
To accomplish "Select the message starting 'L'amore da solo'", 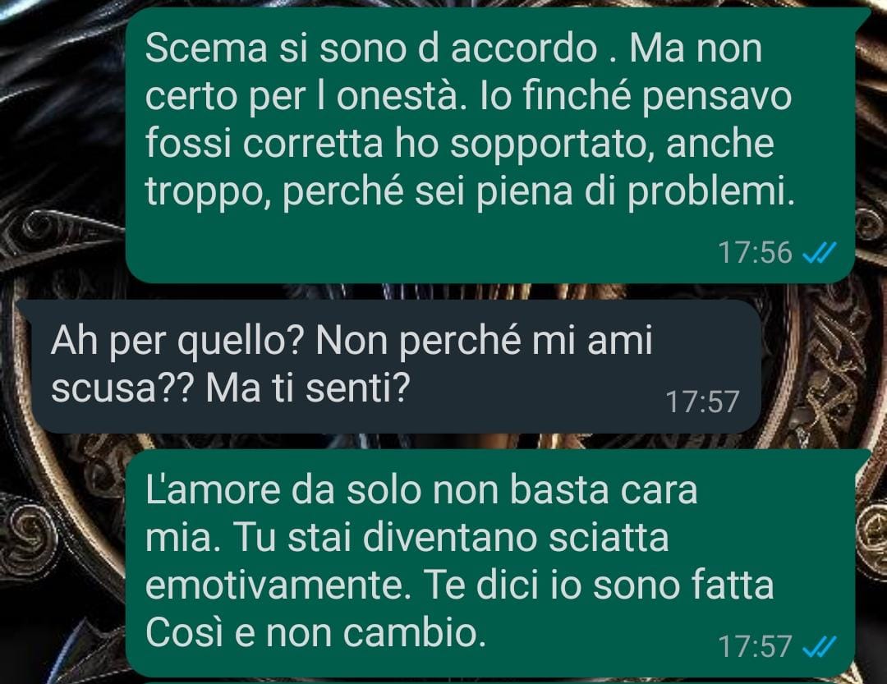I will tap(489, 563).
